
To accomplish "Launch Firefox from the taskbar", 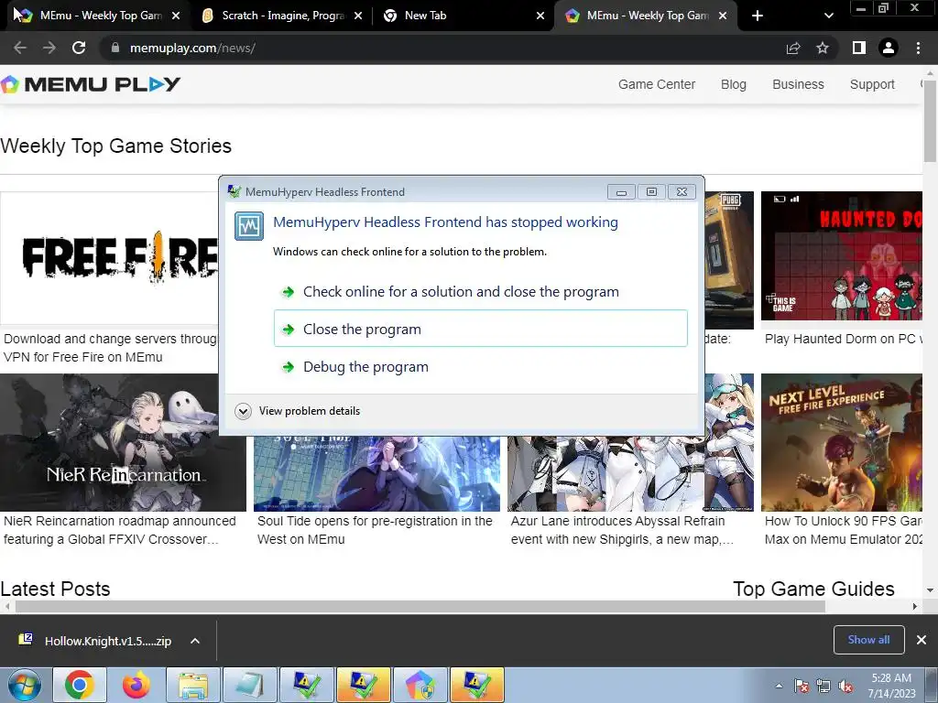I will pos(136,685).
